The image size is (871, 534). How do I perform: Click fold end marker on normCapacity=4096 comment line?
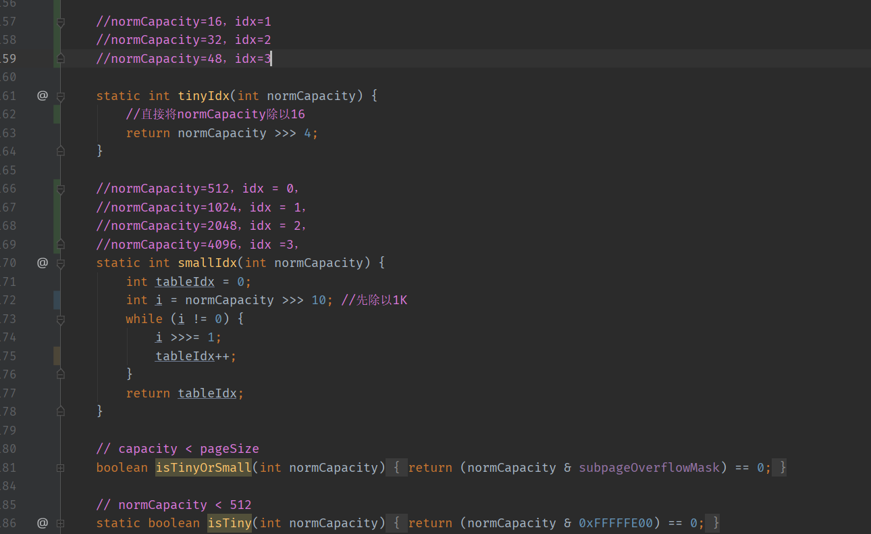(x=61, y=244)
